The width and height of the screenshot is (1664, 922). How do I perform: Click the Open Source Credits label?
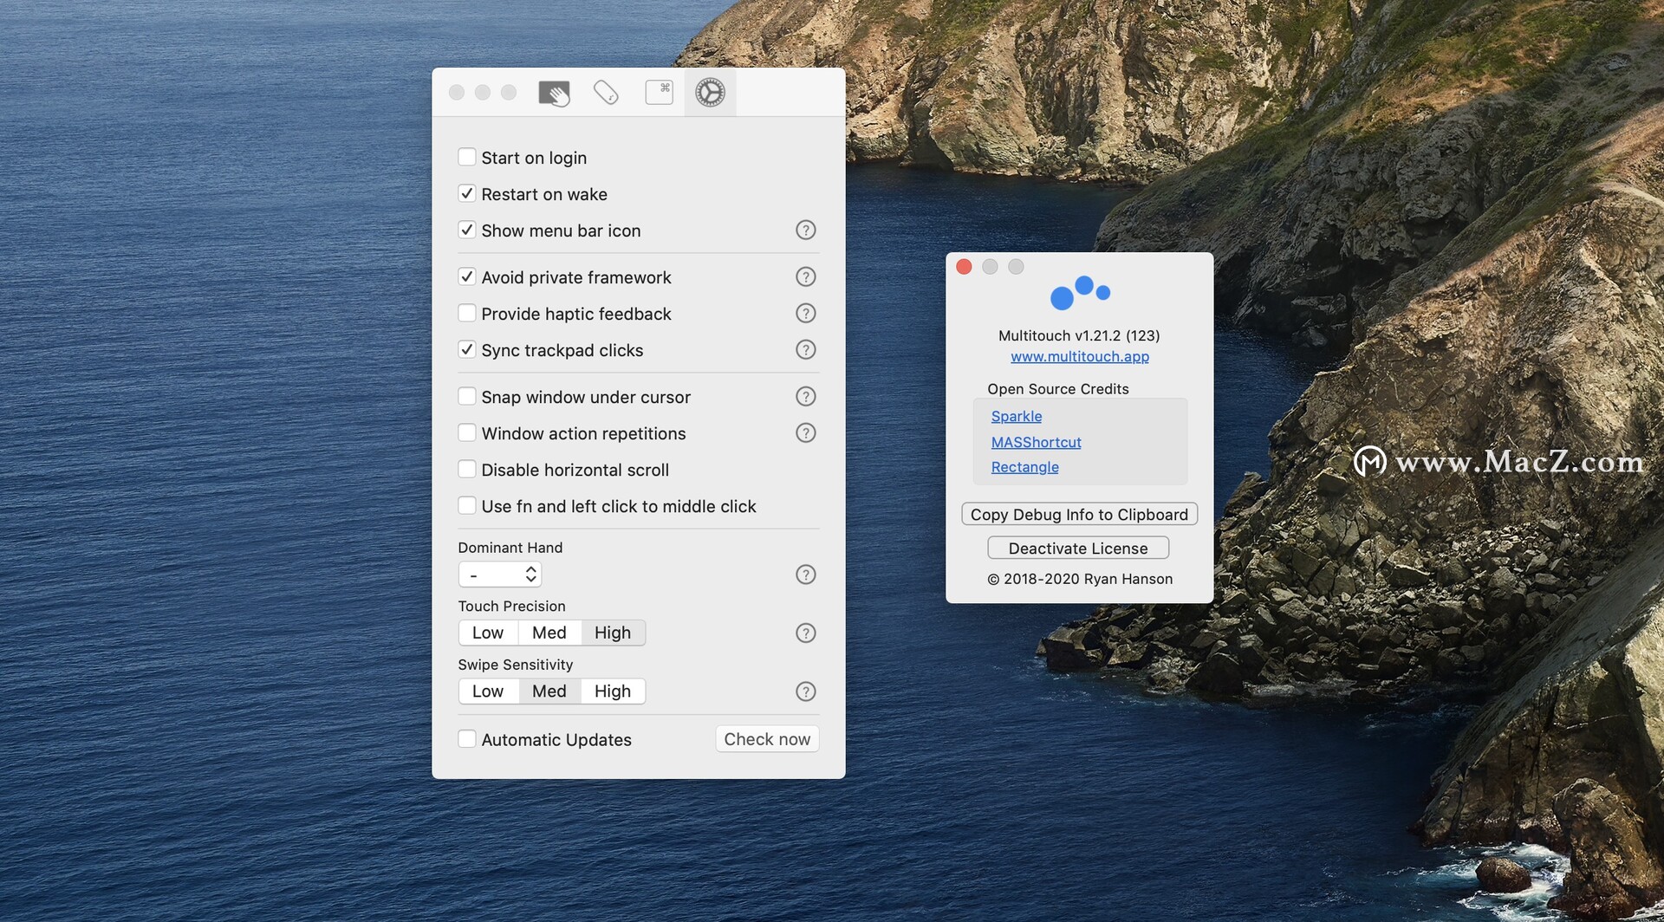coord(1058,389)
